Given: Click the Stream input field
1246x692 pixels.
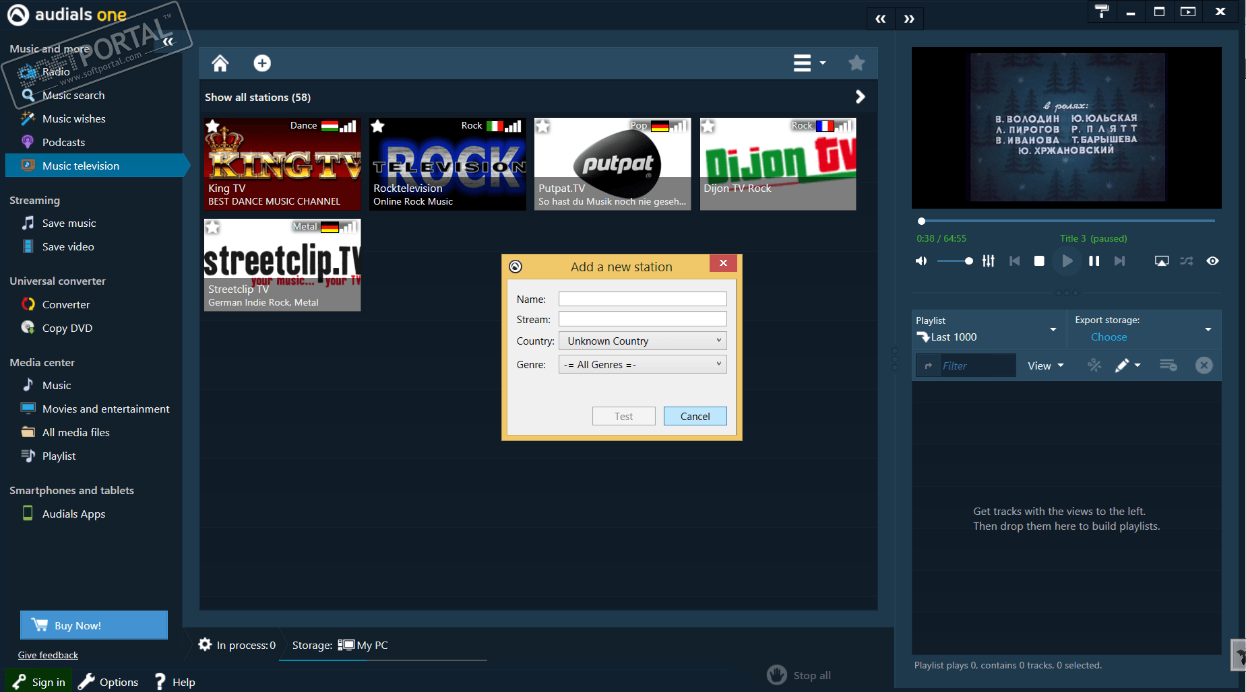Looking at the screenshot, I should point(642,319).
